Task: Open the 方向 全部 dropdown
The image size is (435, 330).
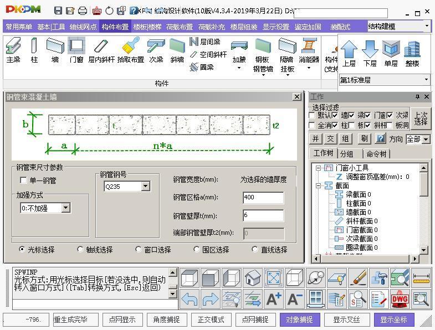Action: (x=426, y=139)
